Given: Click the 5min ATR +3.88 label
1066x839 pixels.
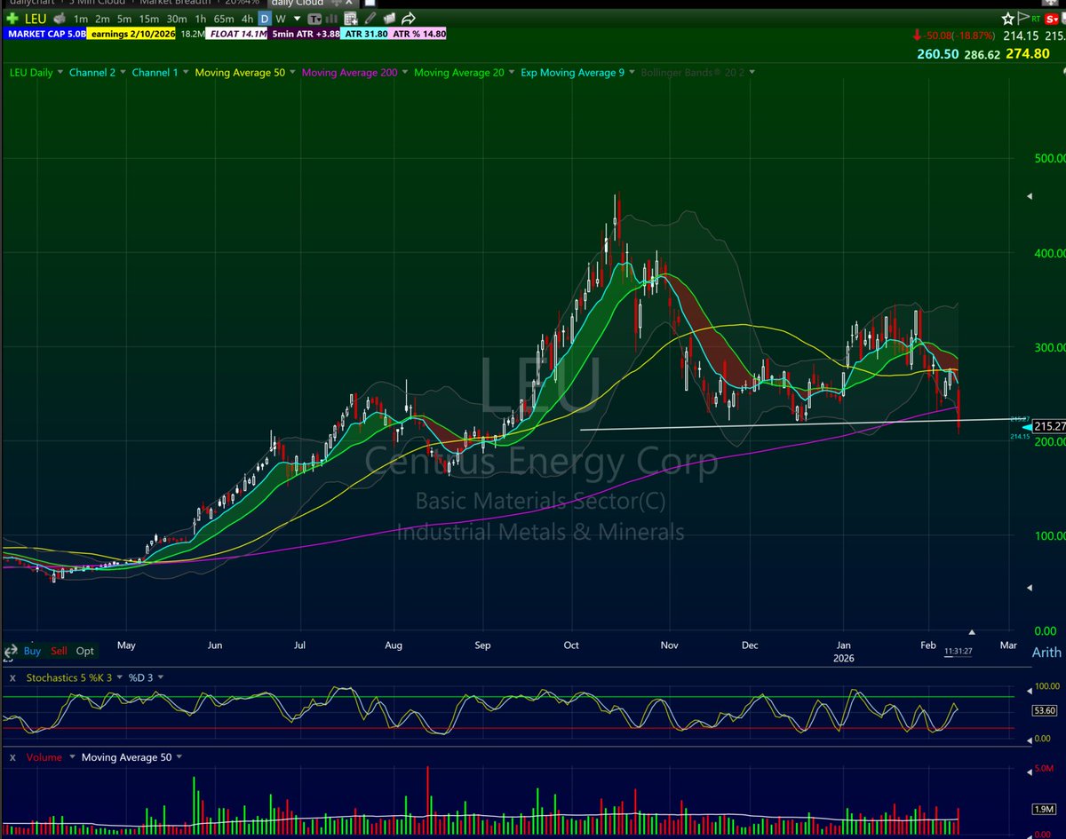Looking at the screenshot, I should click(x=304, y=34).
